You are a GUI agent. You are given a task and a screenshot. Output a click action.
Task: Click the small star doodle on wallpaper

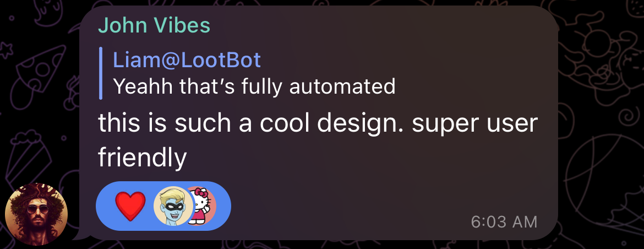pos(7,51)
